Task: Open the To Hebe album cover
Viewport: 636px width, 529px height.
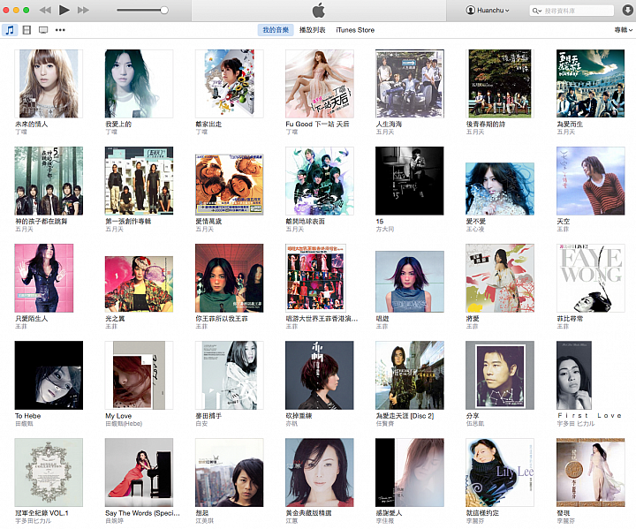Action: [49, 375]
